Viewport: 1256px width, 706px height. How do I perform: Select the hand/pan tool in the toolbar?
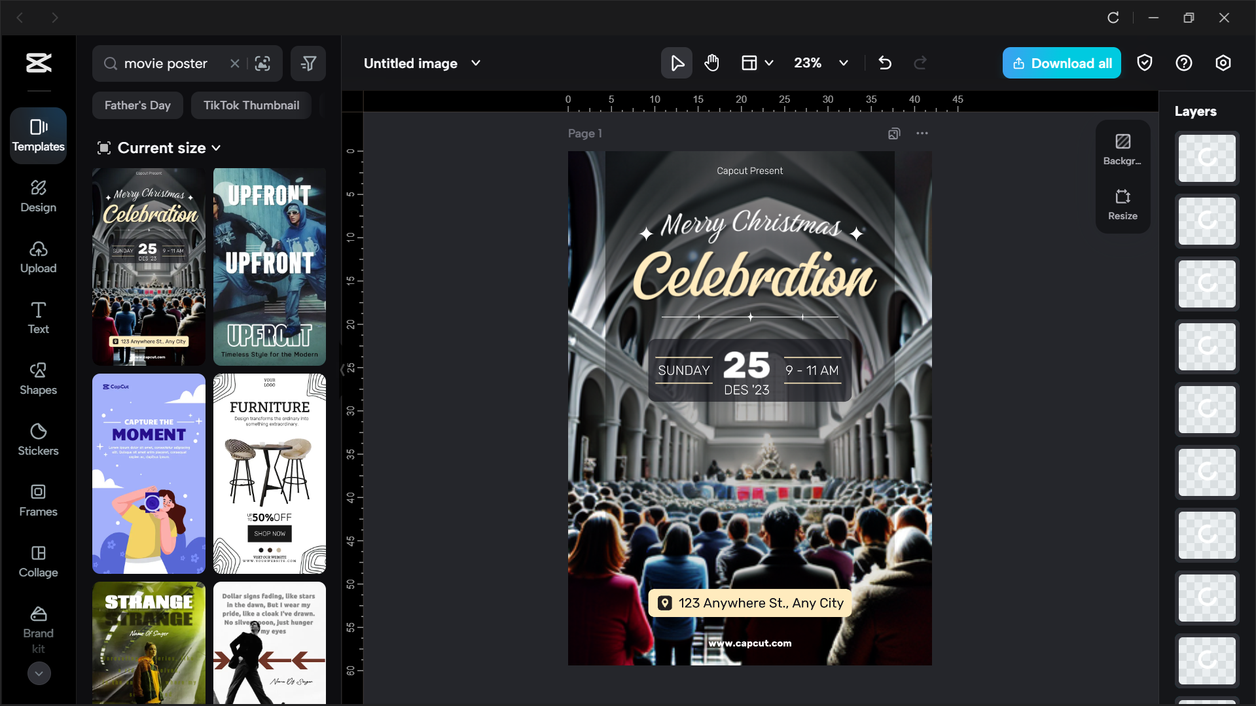click(x=711, y=63)
